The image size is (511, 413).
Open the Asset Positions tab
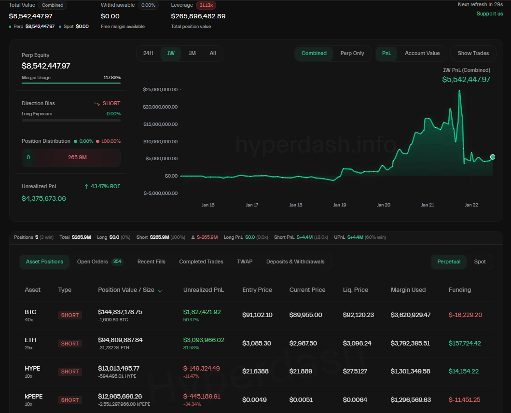[45, 262]
